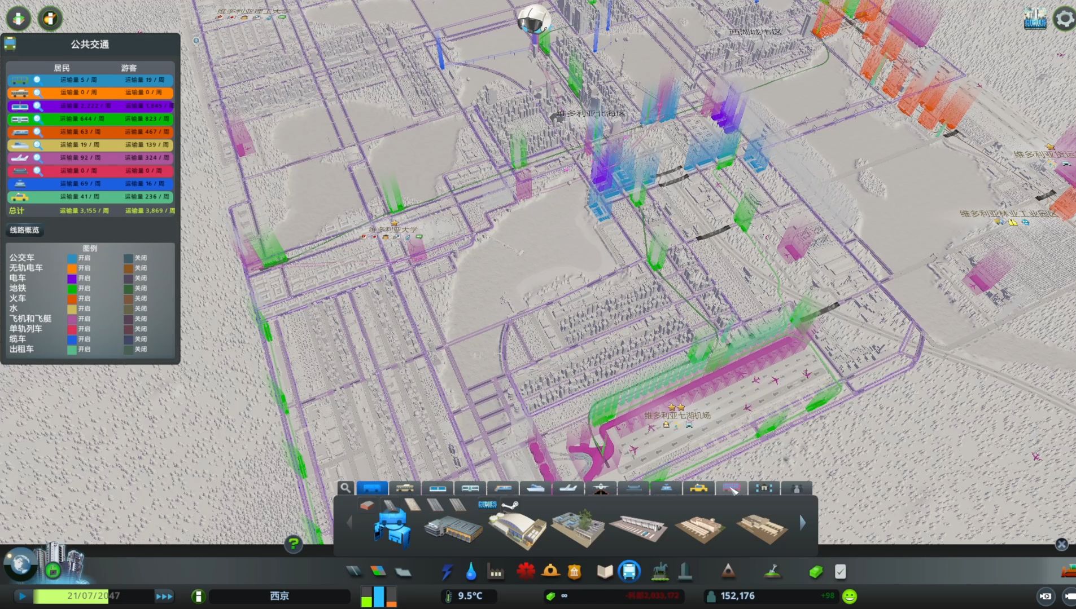Viewport: 1076px width, 609px height.
Task: Select the depot with trees thumbnail
Action: click(x=578, y=528)
